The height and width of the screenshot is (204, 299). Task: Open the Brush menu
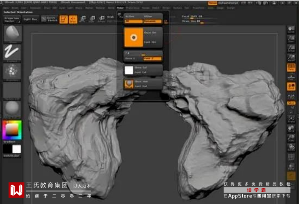coord(15,8)
